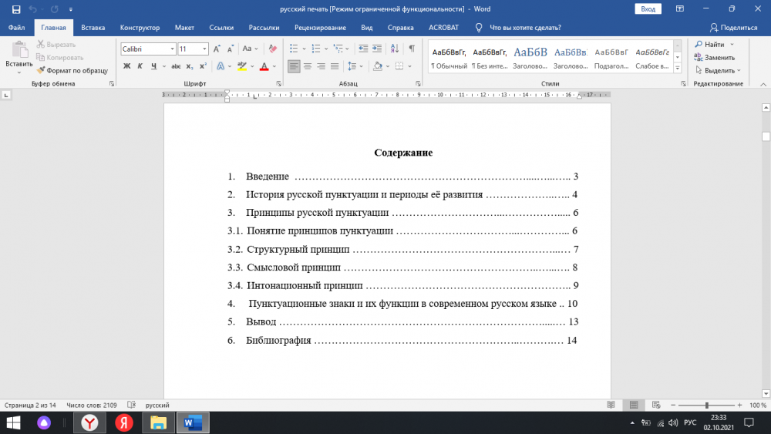771x434 pixels.
Task: Click the Поделиться share button
Action: tap(733, 28)
